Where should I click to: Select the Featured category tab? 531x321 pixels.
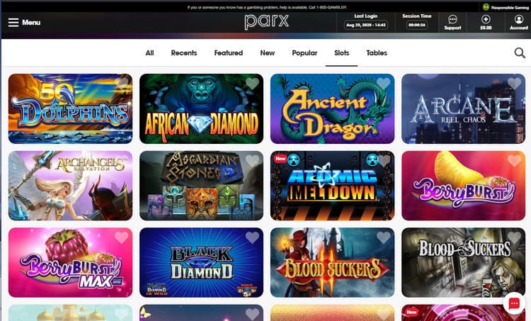coord(228,53)
